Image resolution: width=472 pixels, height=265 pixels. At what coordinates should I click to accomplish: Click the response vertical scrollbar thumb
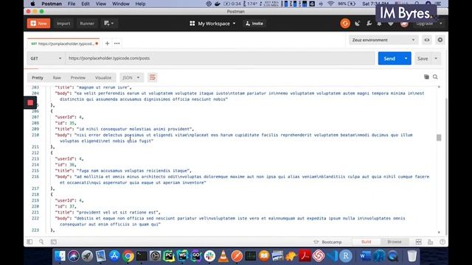coord(439,138)
